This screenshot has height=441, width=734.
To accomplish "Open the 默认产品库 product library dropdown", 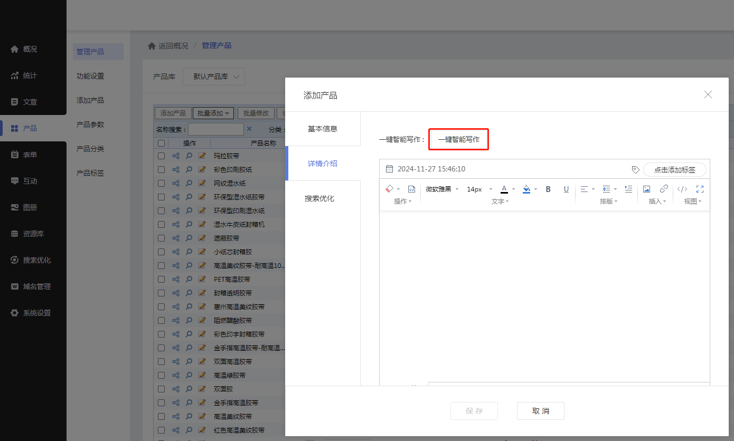I will (214, 76).
